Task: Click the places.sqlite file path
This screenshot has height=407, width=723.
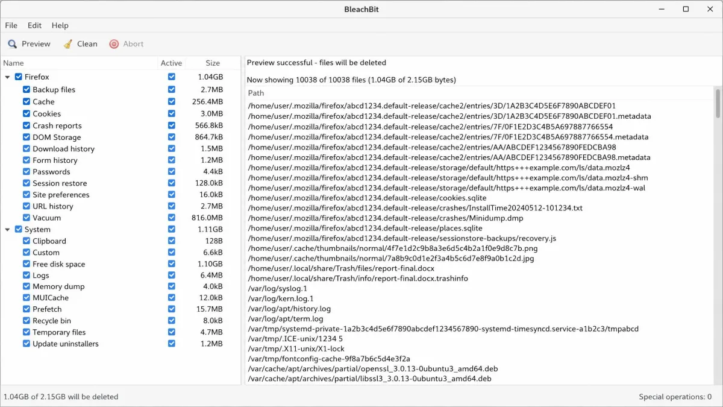Action: click(365, 229)
